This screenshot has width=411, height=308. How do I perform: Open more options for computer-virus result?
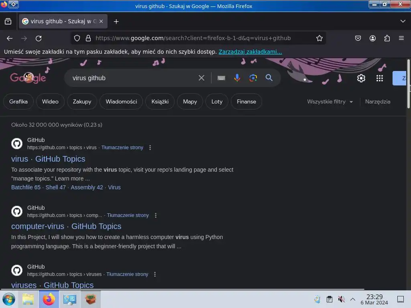[x=156, y=215]
